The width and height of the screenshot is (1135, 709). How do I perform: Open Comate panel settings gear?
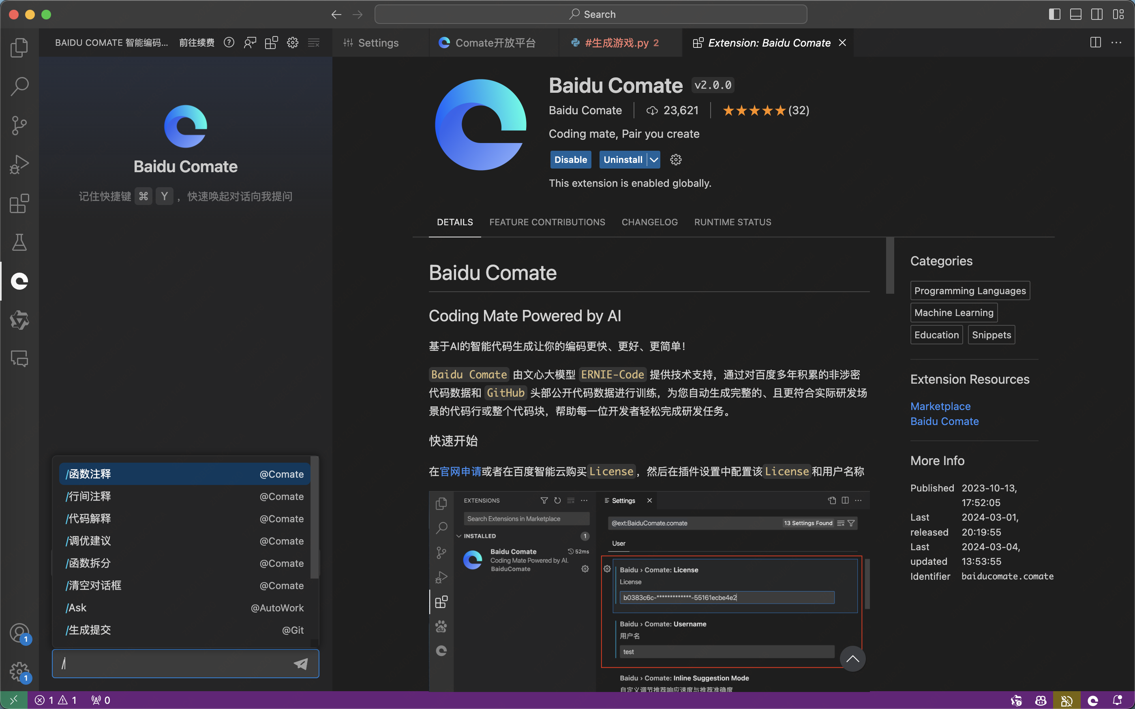click(293, 43)
